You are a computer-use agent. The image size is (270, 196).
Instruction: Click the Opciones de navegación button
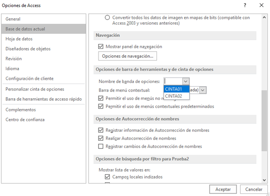127,56
